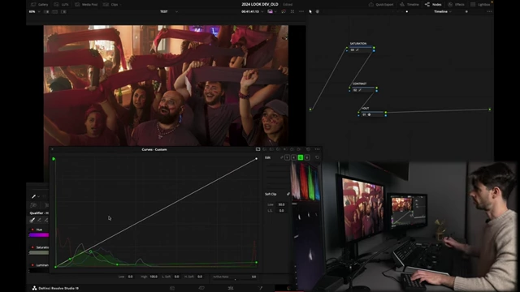Click Quick Export in the top bar
The height and width of the screenshot is (292, 520).
coord(381,4)
